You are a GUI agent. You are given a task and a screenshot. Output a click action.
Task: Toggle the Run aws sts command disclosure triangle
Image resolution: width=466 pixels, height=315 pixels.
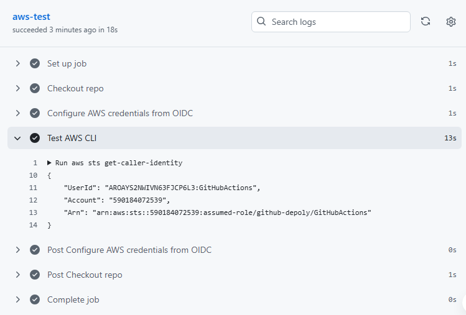[x=49, y=163]
